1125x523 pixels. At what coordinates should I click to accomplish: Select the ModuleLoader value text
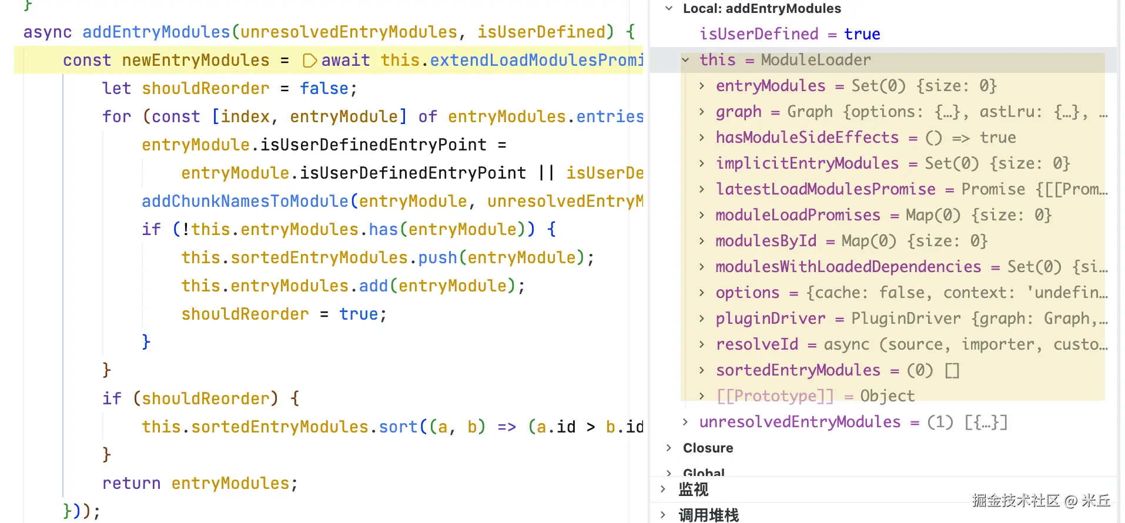click(816, 60)
